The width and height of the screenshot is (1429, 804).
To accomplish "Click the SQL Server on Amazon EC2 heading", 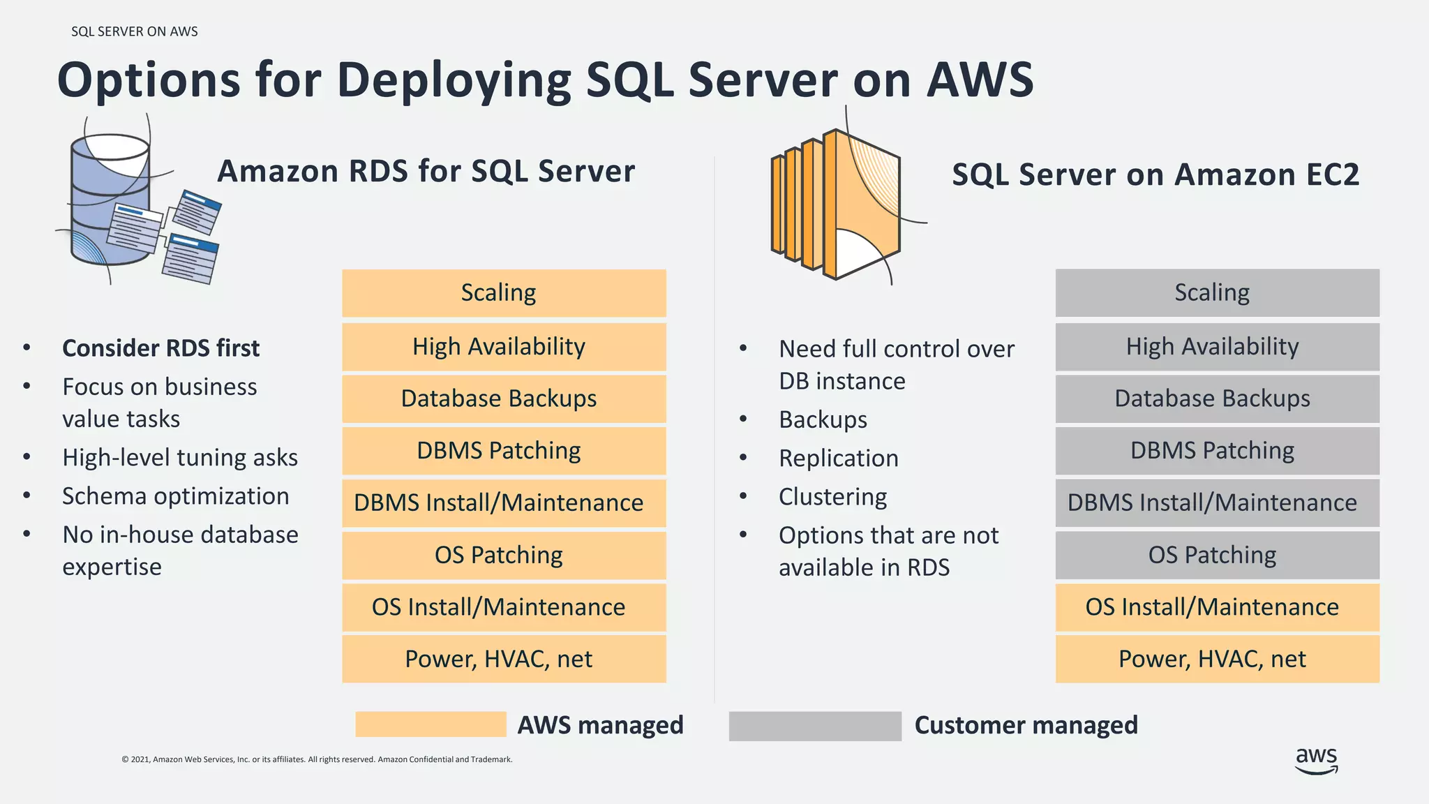I will click(x=1155, y=174).
